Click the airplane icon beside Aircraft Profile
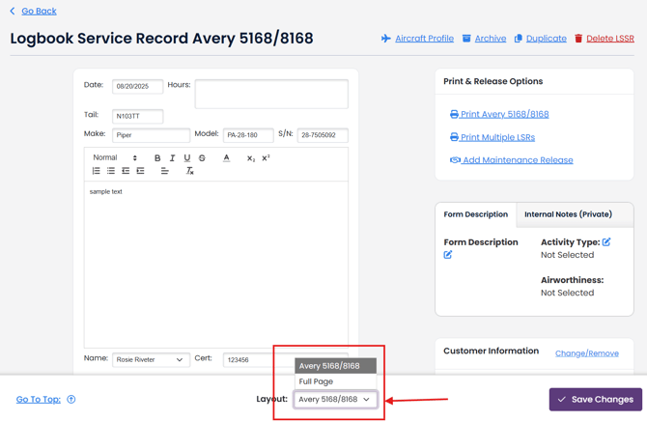Viewport: 647px width, 422px height. click(386, 39)
